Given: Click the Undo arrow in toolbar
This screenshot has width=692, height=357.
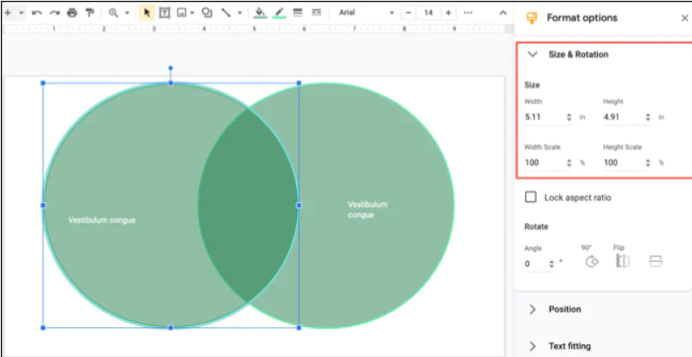Looking at the screenshot, I should (x=36, y=13).
